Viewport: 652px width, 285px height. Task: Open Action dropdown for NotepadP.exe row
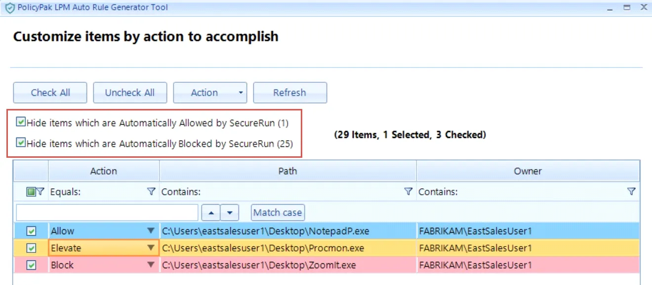pos(151,231)
